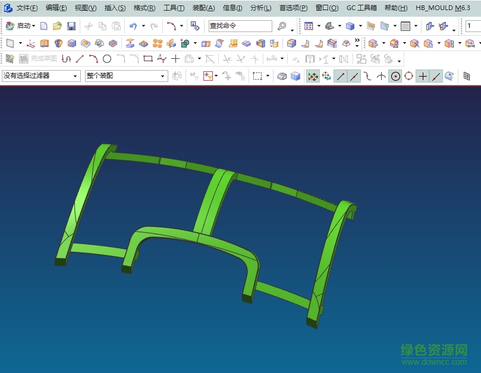Click inside the 查找命令 search field
Screen dimensions: 481x373
[x=240, y=26]
